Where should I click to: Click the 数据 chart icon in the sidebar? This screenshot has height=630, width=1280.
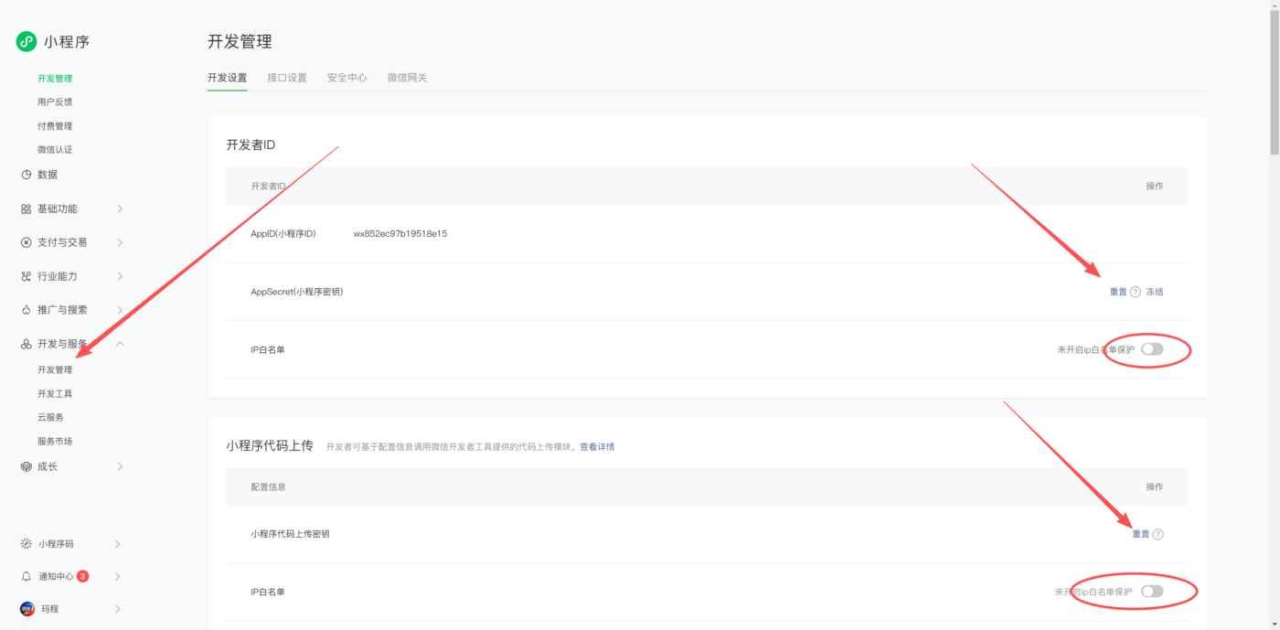[26, 175]
